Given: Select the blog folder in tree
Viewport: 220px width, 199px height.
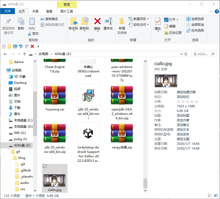Looking at the screenshot, I should coord(19,158).
